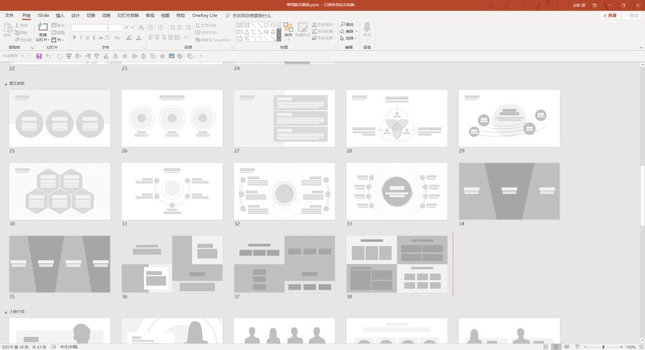The width and height of the screenshot is (645, 350).
Task: Click the 中文(中国) language indicator
Action: 69,347
